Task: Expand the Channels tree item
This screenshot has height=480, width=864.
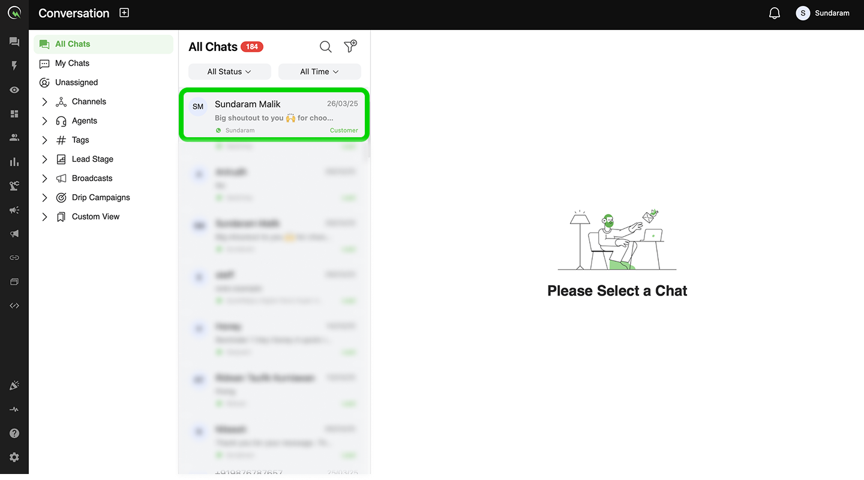Action: tap(44, 102)
